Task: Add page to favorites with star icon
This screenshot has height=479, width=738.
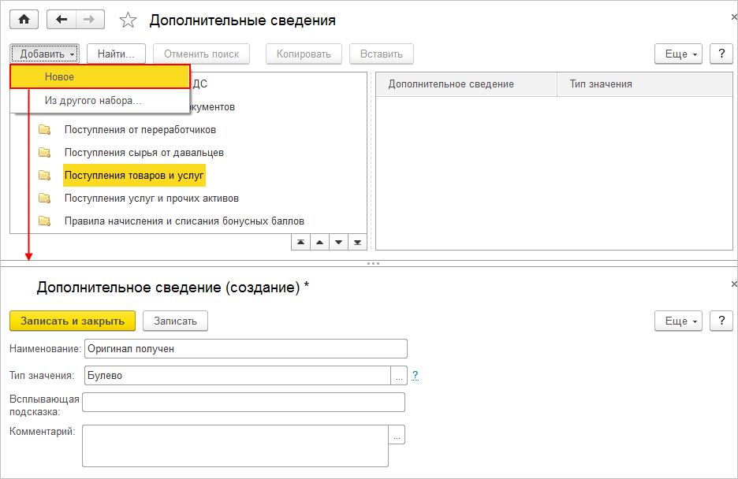Action: 128,20
